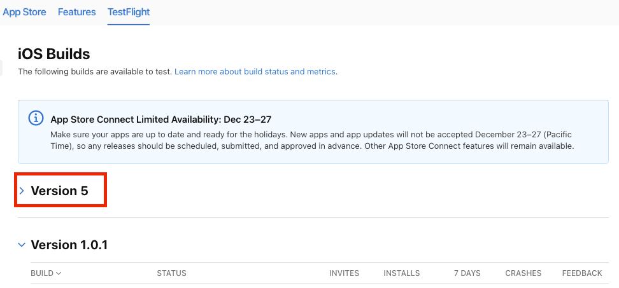This screenshot has width=619, height=288.
Task: Click the BUILD column header
Action: click(42, 273)
